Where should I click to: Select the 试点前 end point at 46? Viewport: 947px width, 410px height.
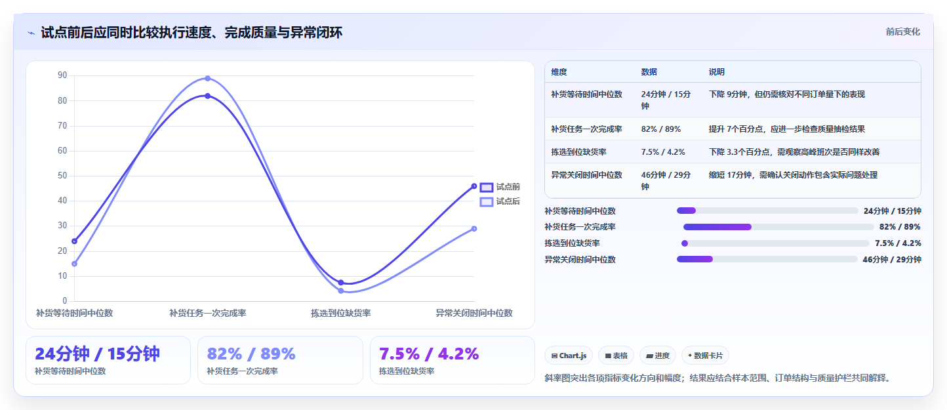point(474,186)
